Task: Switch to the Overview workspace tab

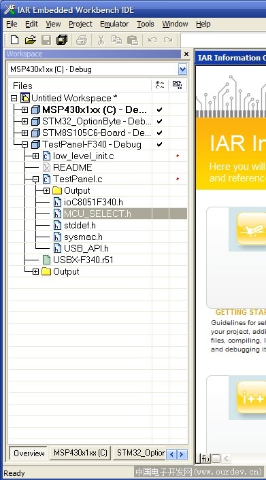Action: pyautogui.click(x=29, y=453)
